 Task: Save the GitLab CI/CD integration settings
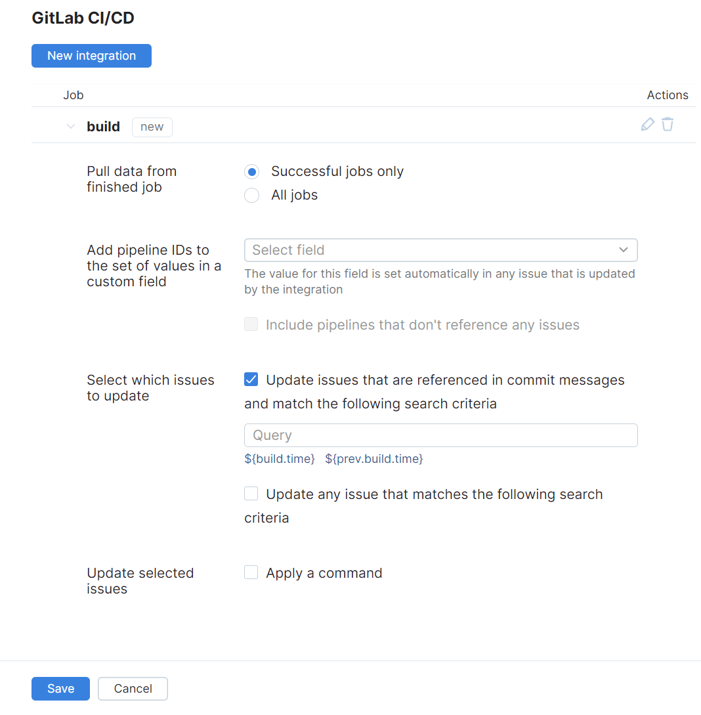tap(60, 688)
